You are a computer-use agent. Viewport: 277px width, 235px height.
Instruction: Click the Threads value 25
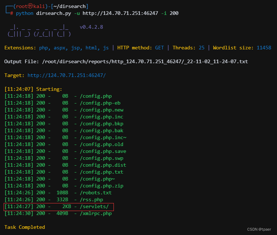(202, 48)
